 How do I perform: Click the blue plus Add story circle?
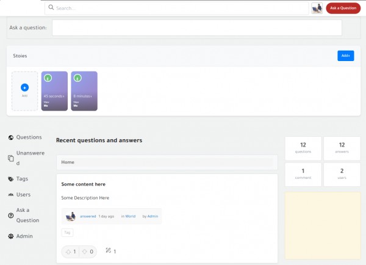coord(25,88)
